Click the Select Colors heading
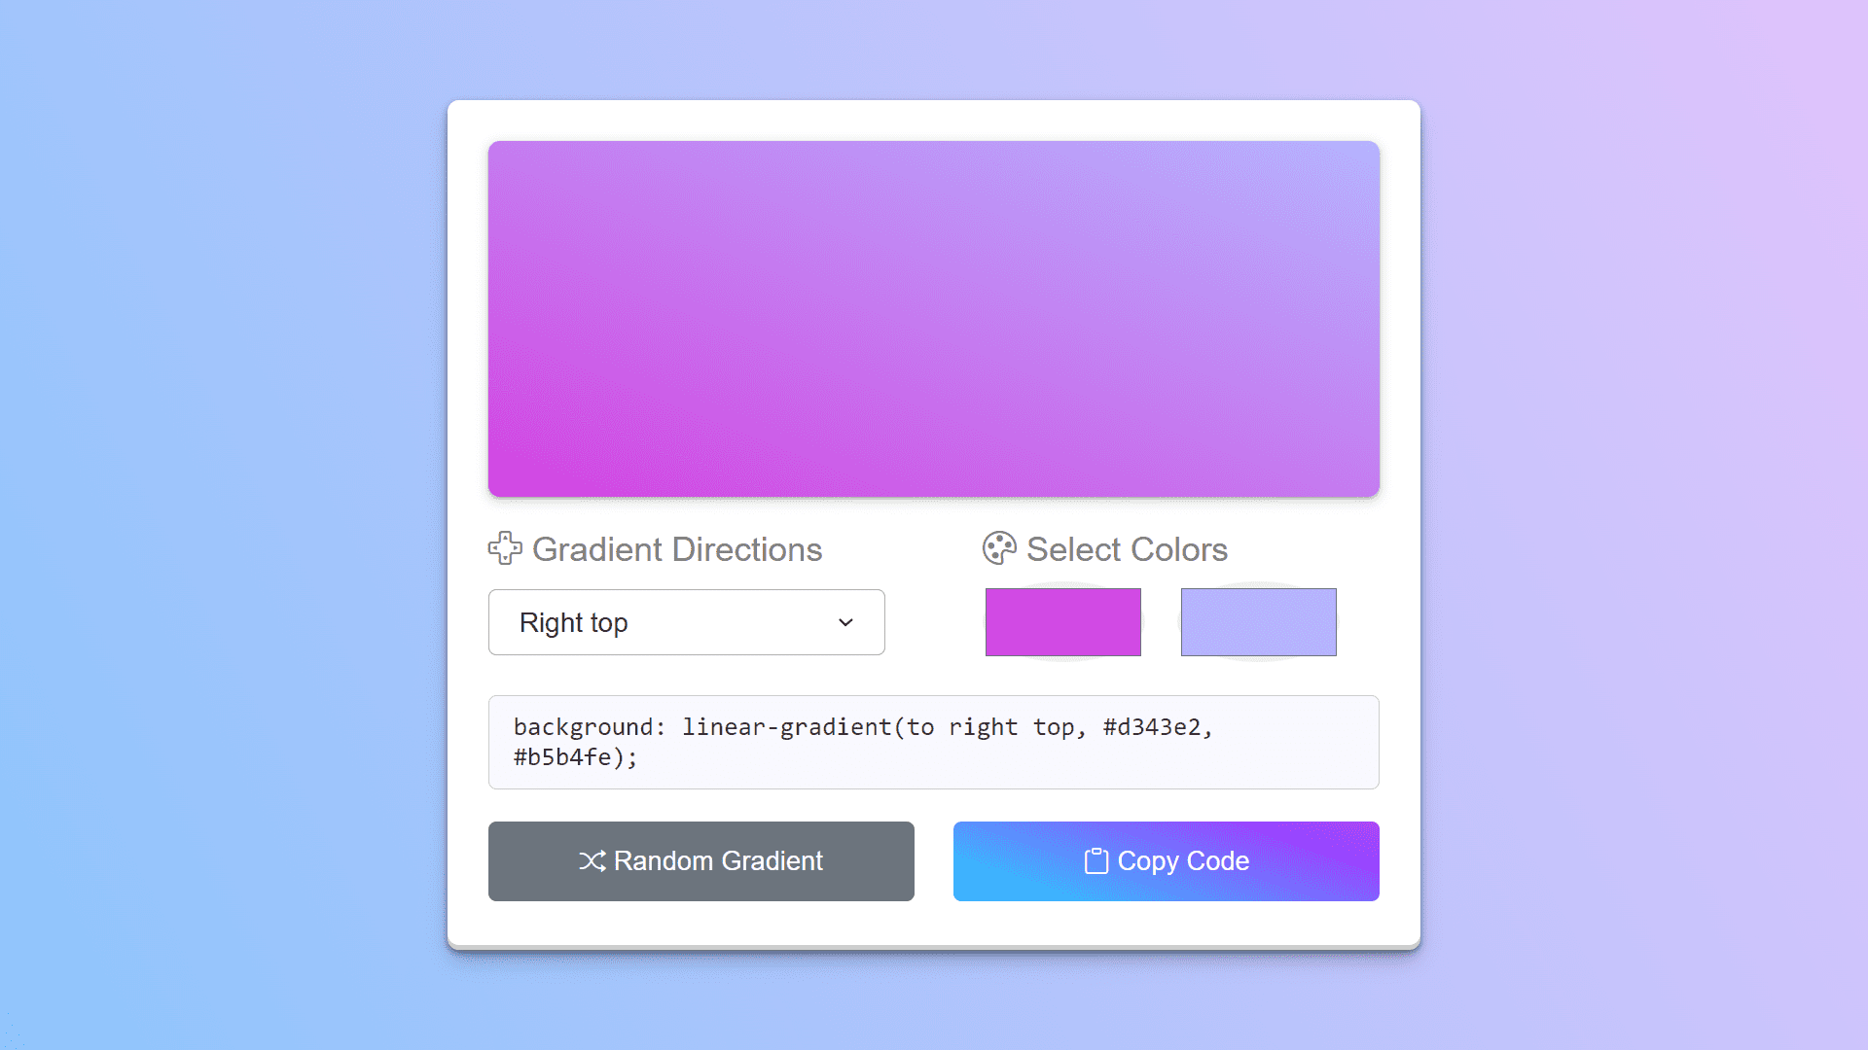The height and width of the screenshot is (1050, 1868). pyautogui.click(x=1127, y=548)
